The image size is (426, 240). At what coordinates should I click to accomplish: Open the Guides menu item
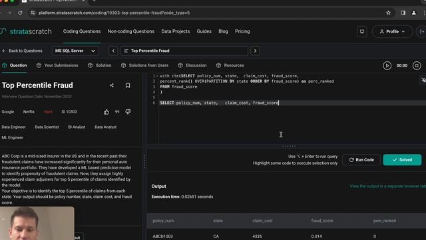[x=204, y=31]
